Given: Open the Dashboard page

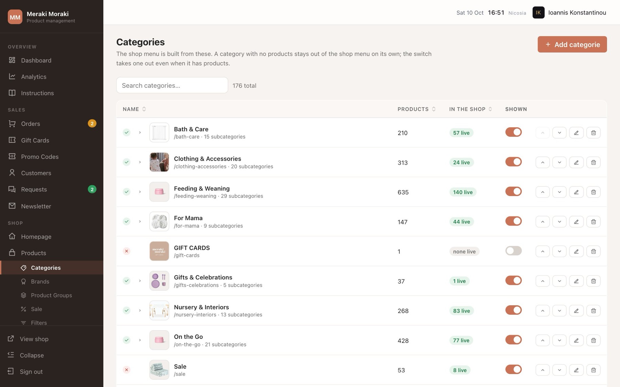Looking at the screenshot, I should click(52, 60).
